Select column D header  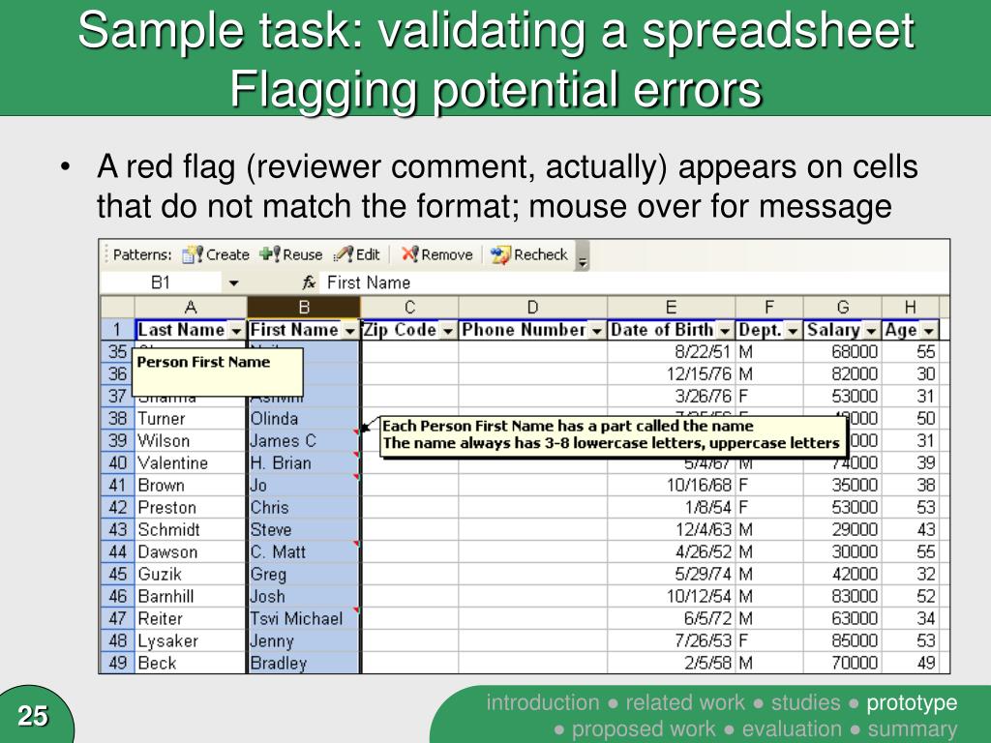533,307
